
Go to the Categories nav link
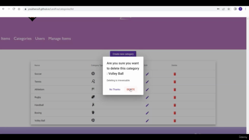(23, 38)
